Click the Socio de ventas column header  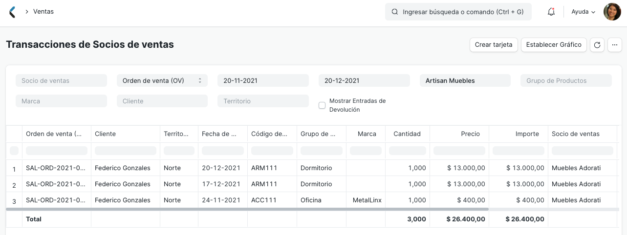click(x=582, y=134)
